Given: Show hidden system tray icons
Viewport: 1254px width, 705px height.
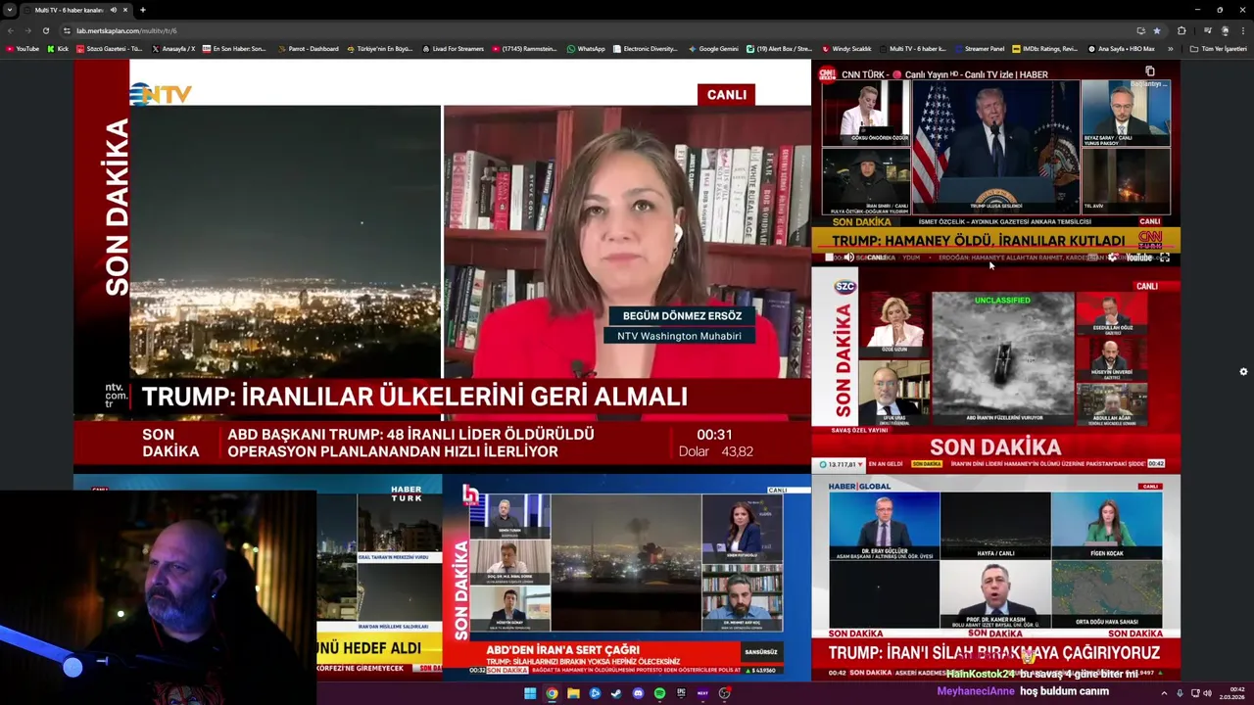Looking at the screenshot, I should point(1164,693).
